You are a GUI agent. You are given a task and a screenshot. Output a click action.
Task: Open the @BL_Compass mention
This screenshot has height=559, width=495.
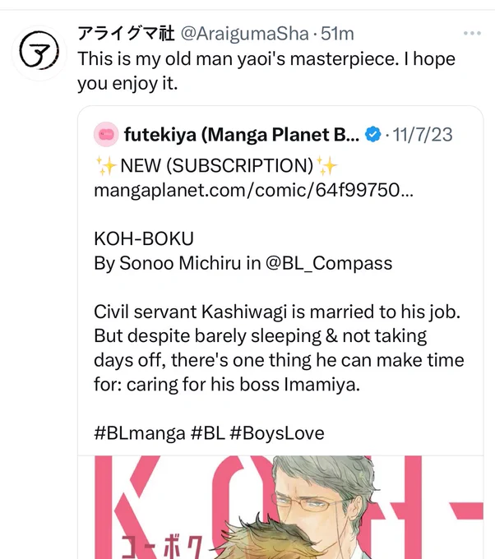pos(328,263)
